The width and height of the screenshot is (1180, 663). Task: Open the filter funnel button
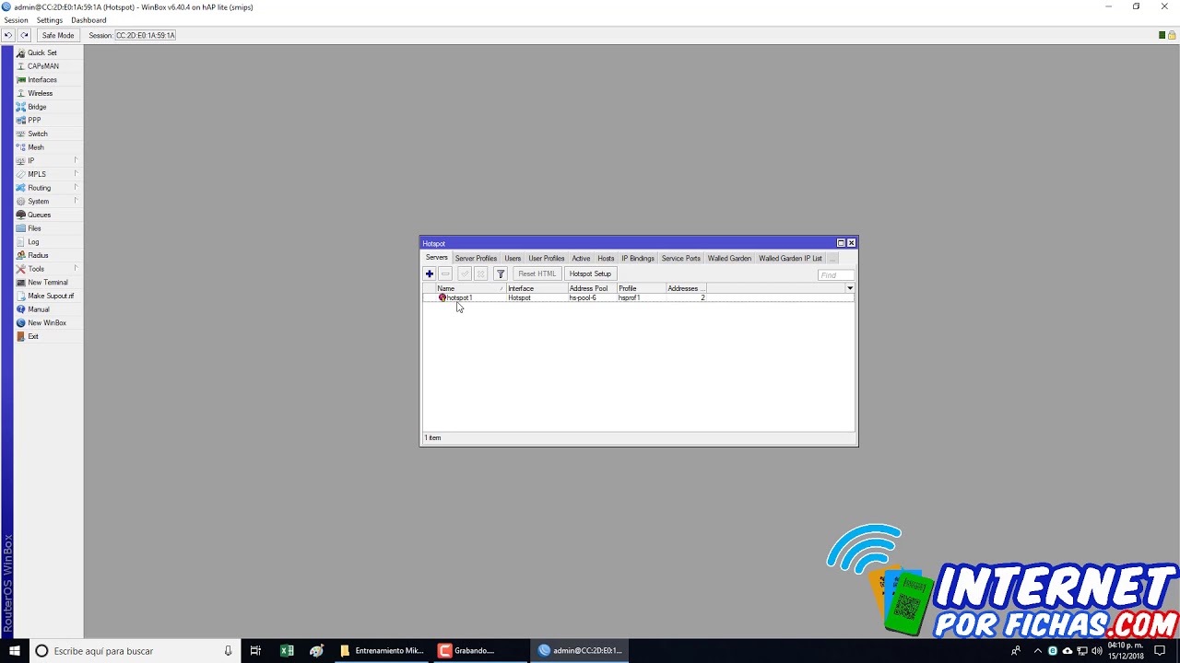point(501,273)
